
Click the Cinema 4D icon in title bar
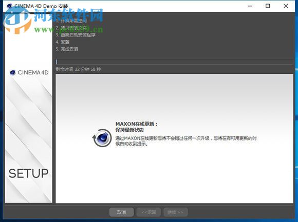coord(9,6)
